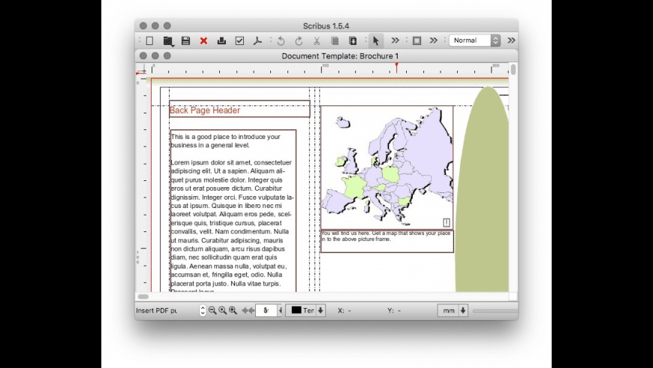Click the Back Page Header text frame
The height and width of the screenshot is (368, 653).
[239, 110]
